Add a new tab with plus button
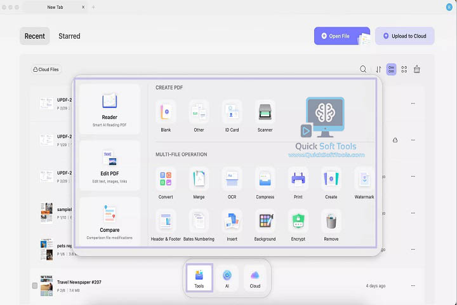 (x=93, y=7)
